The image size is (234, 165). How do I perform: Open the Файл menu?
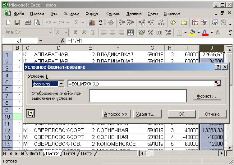coord(19,13)
